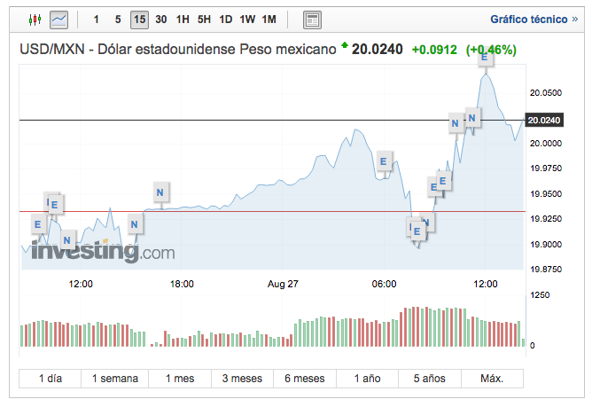592x407 pixels.
Task: Click the USD/MXN chart title
Action: pyautogui.click(x=177, y=49)
